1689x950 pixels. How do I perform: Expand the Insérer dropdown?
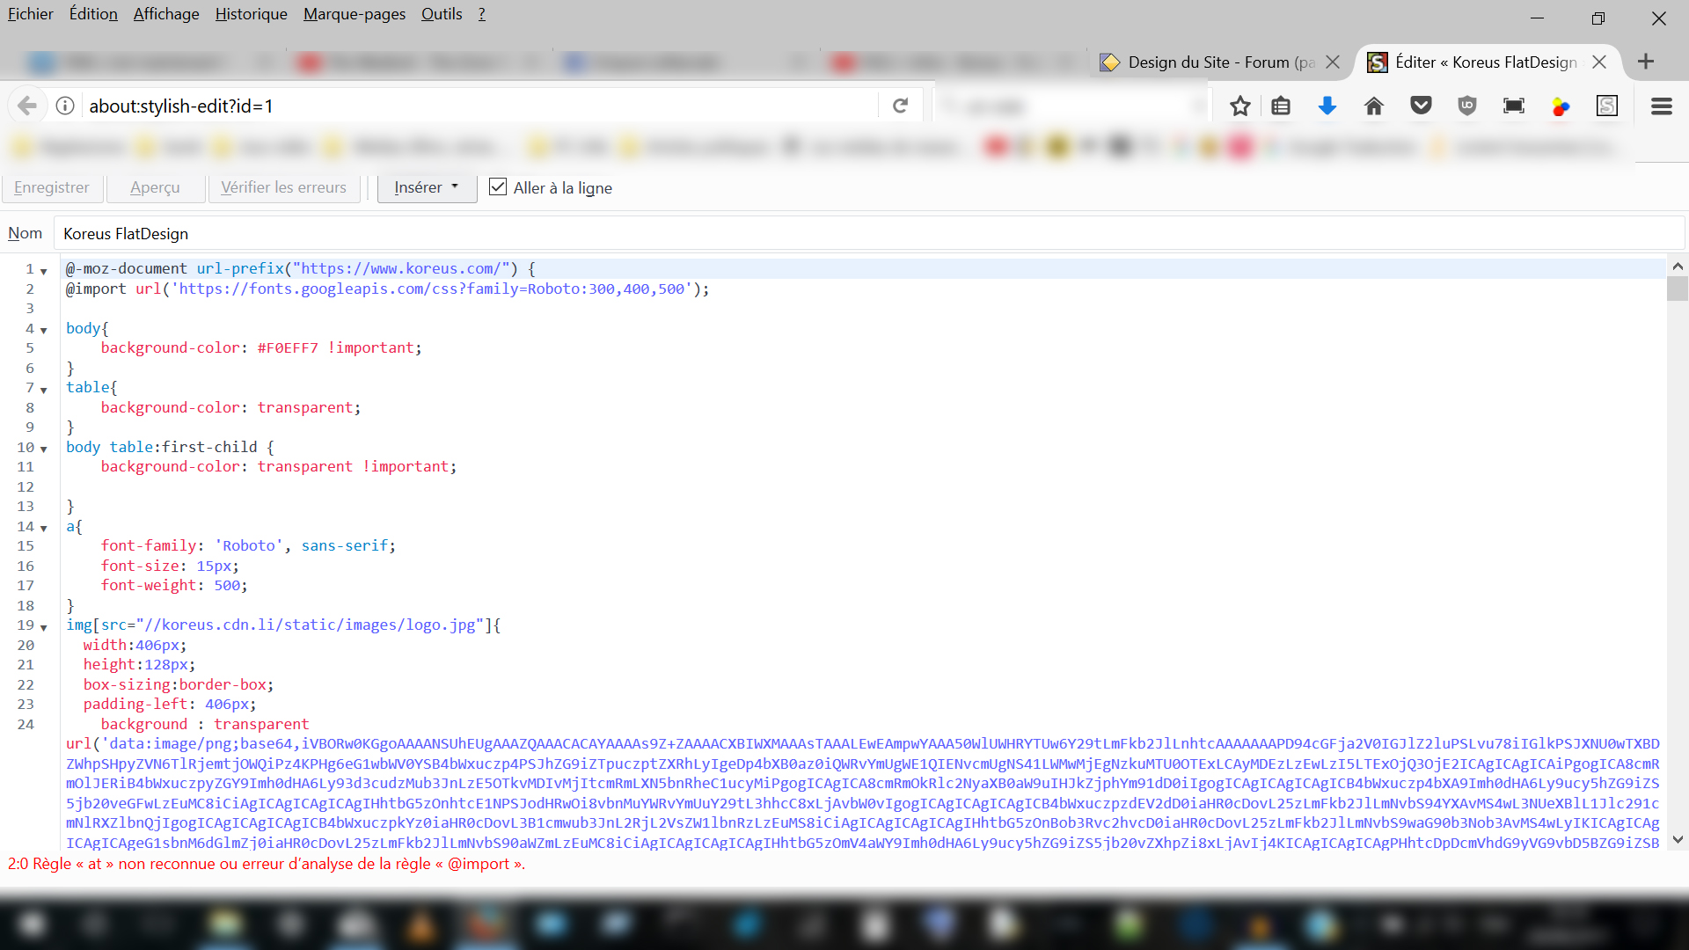pos(427,187)
